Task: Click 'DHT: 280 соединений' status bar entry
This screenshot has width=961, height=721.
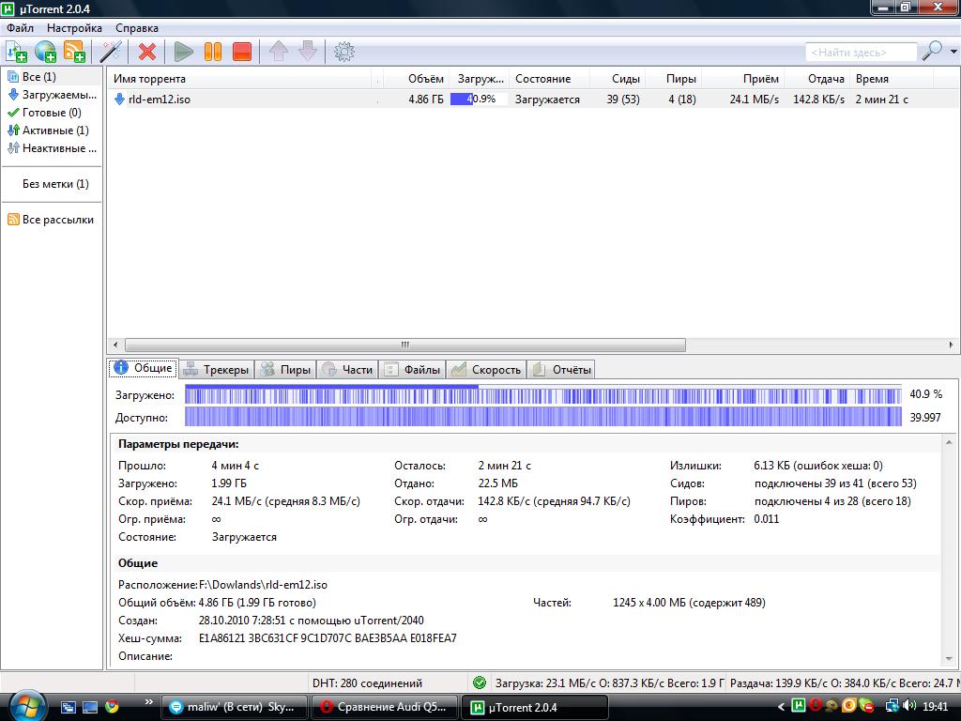Action: [367, 683]
